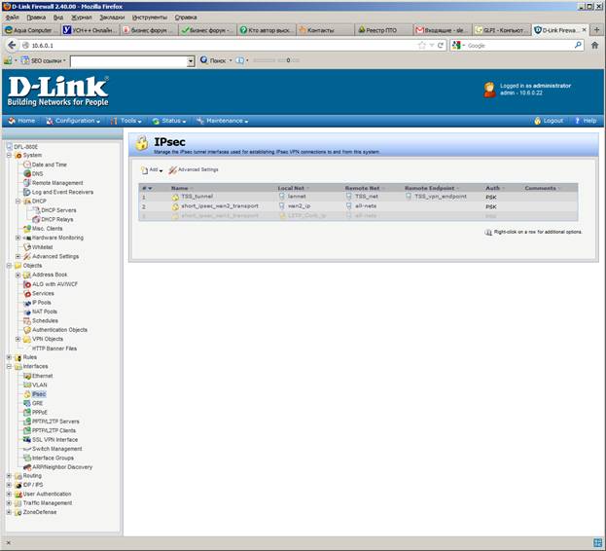Click the NAT Pools icon
606x551 pixels.
(x=27, y=312)
